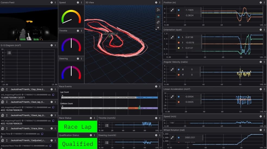Collapse the Position plot legend
Image resolution: width=267 pixels, height=149 pixels.
point(172,10)
